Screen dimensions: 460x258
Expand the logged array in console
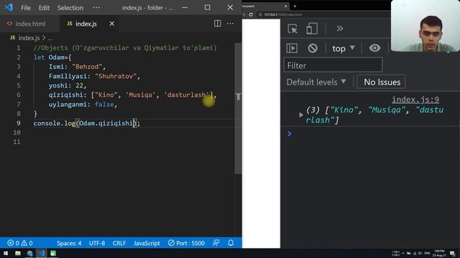tap(300, 115)
